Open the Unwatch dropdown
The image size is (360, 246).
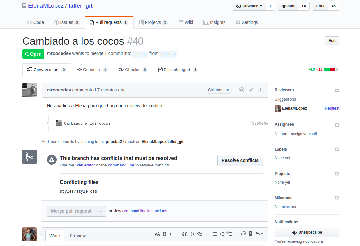(249, 6)
